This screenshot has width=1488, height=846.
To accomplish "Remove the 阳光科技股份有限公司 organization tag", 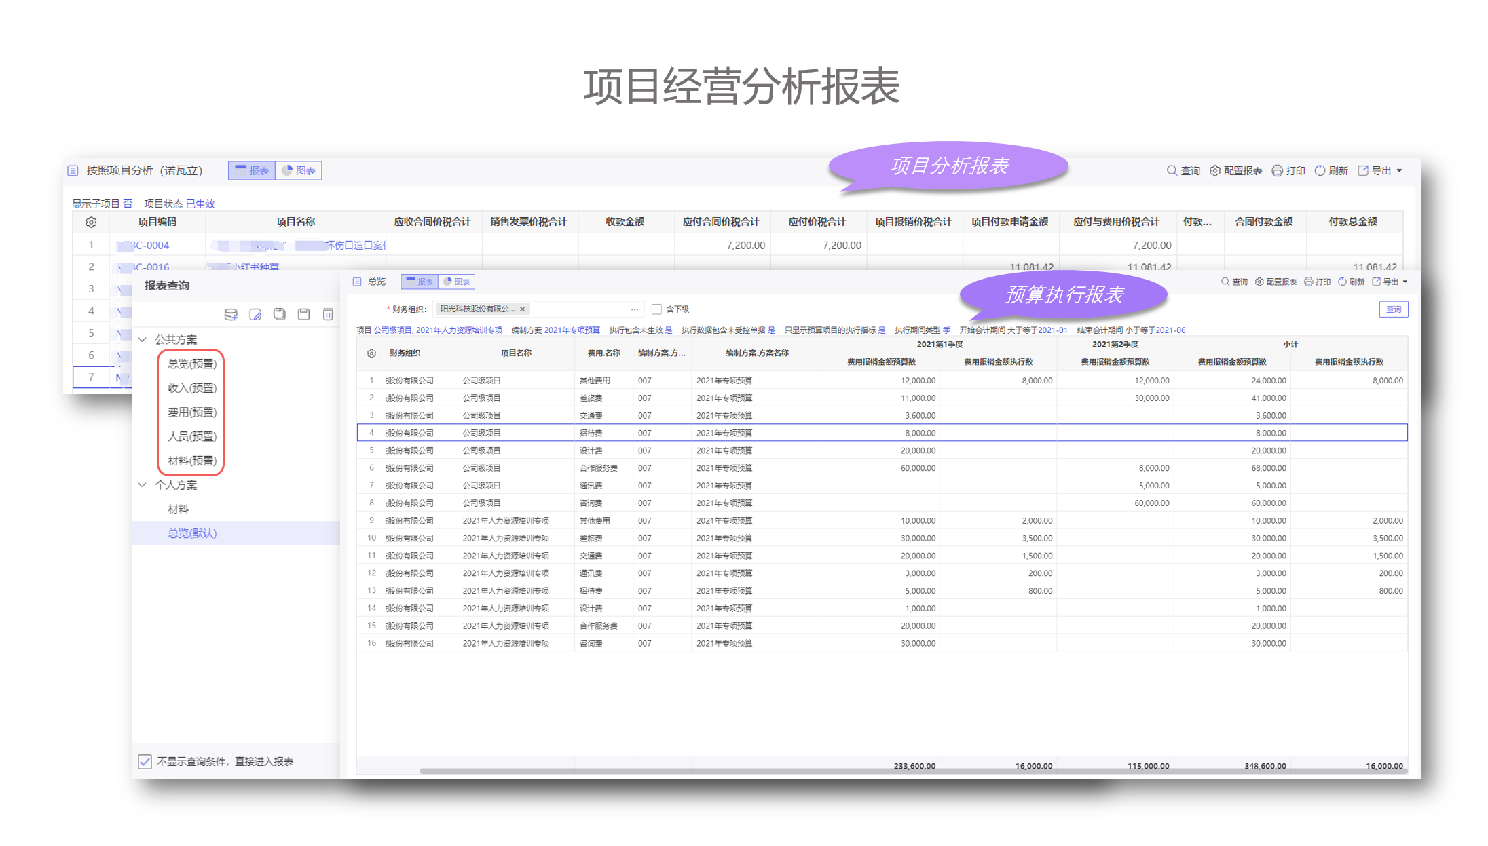I will [x=522, y=309].
